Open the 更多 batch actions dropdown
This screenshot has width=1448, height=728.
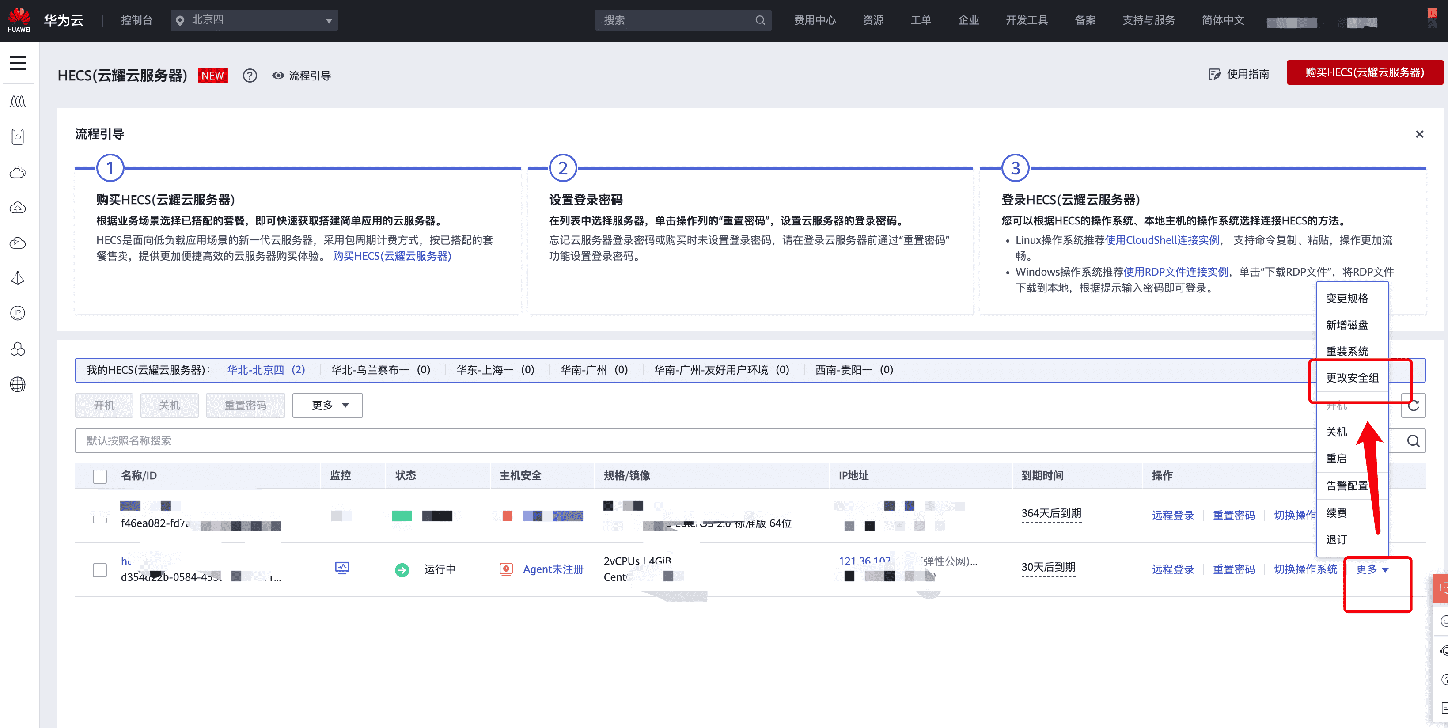[x=328, y=406]
